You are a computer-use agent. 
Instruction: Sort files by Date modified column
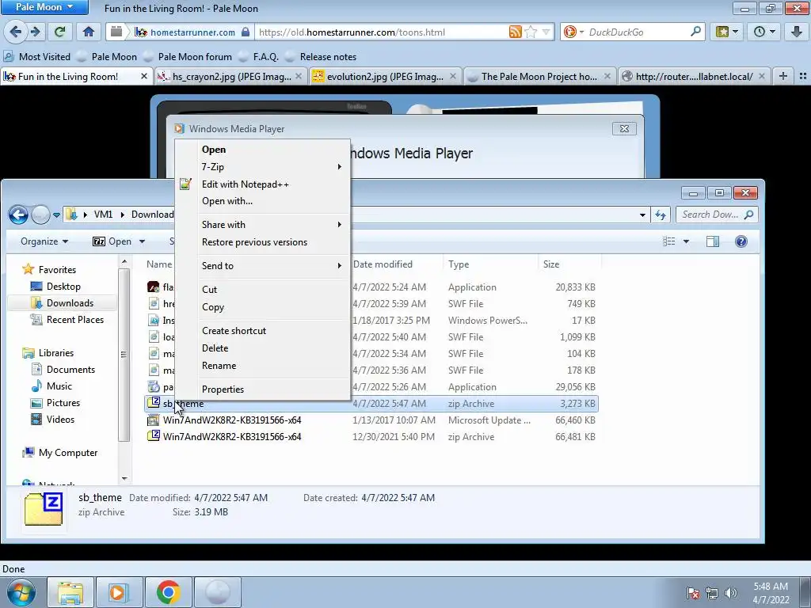click(396, 264)
